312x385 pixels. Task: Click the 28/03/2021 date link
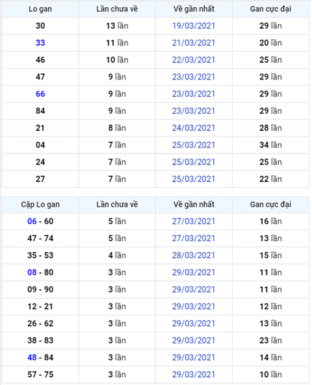coord(194,256)
